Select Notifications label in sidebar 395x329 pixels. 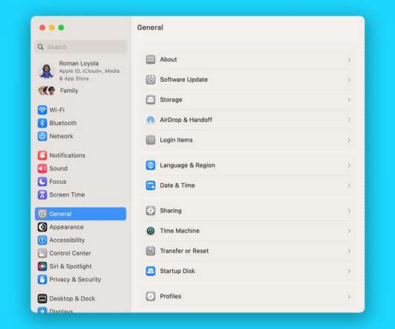67,156
